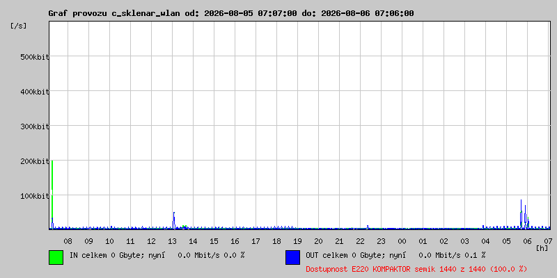Click the 500kbit y-axis label
The image size is (557, 278).
pyautogui.click(x=34, y=57)
